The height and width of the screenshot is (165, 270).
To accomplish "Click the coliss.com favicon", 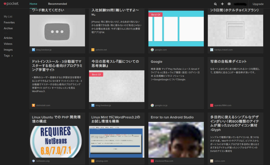I will (211, 161).
